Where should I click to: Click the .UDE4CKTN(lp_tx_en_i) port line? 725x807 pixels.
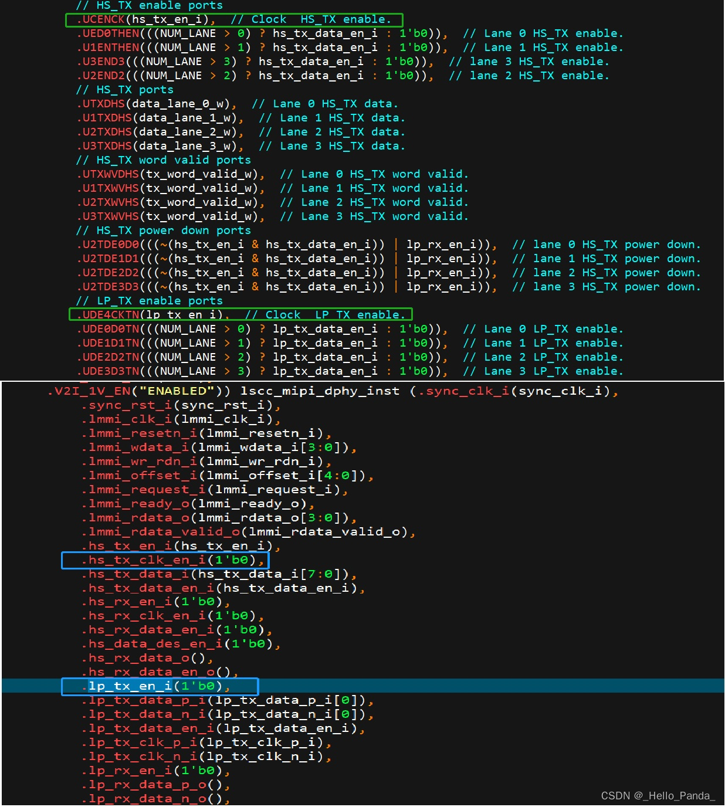[x=240, y=315]
